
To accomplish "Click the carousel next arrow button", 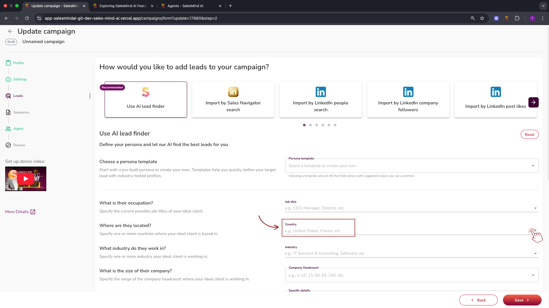I will 533,102.
